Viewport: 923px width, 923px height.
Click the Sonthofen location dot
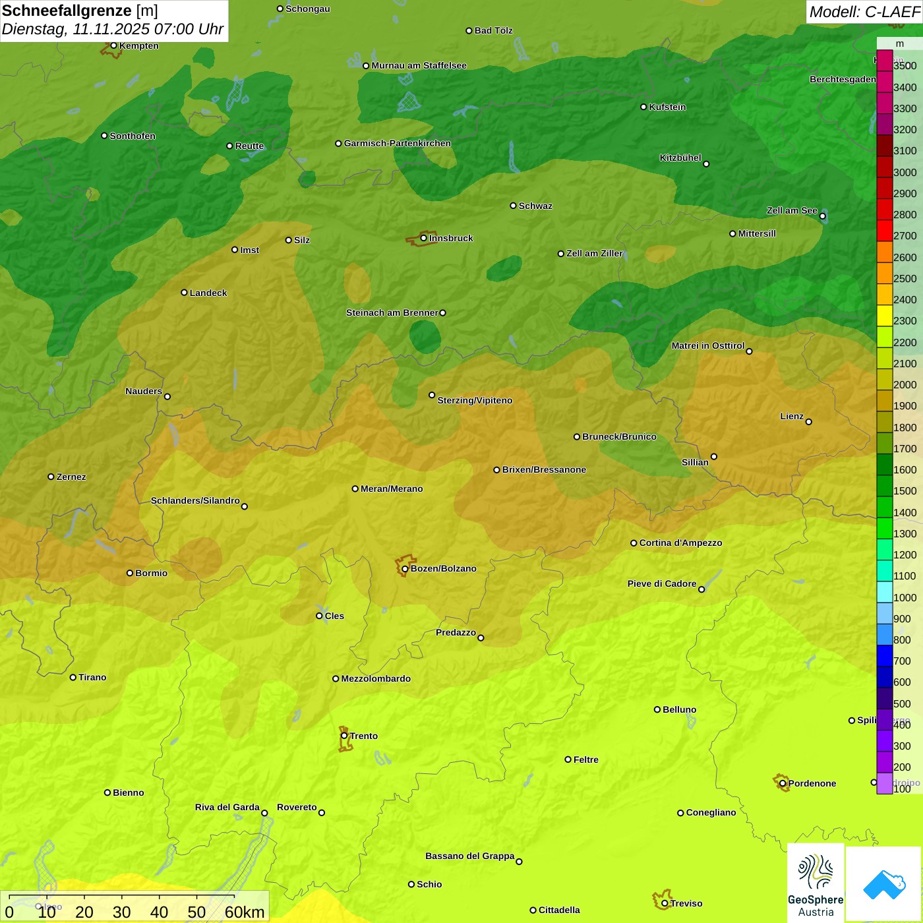coord(104,136)
